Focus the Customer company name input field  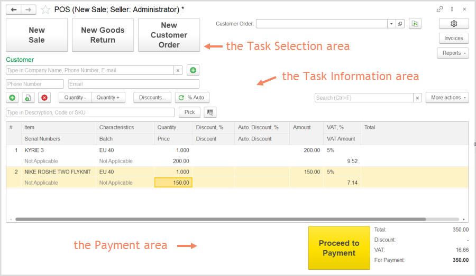click(x=90, y=70)
